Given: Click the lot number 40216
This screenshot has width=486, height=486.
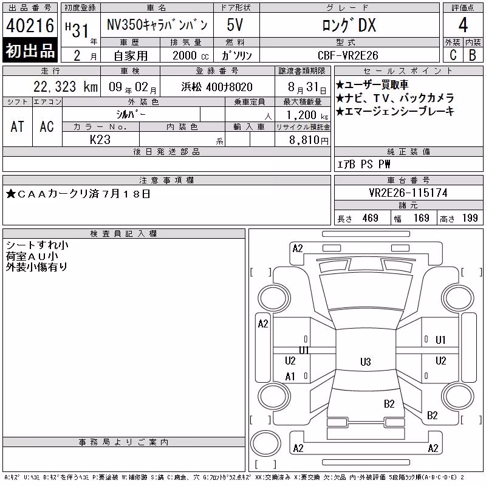Looking at the screenshot, I should pos(30,26).
